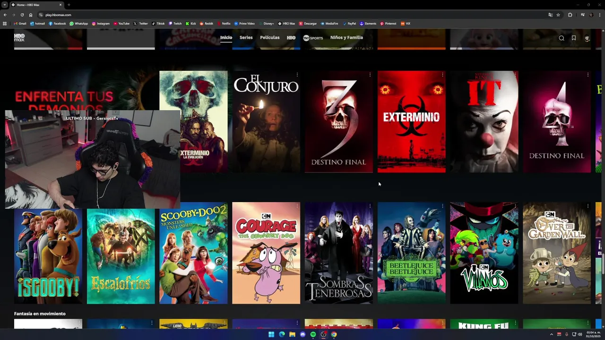Open Sombras Tenebrosas poster
Viewport: 605px width, 340px height.
click(339, 253)
